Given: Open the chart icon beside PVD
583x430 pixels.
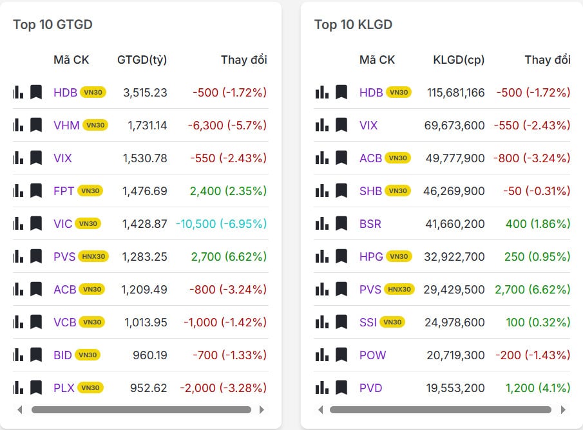Looking at the screenshot, I should 321,388.
